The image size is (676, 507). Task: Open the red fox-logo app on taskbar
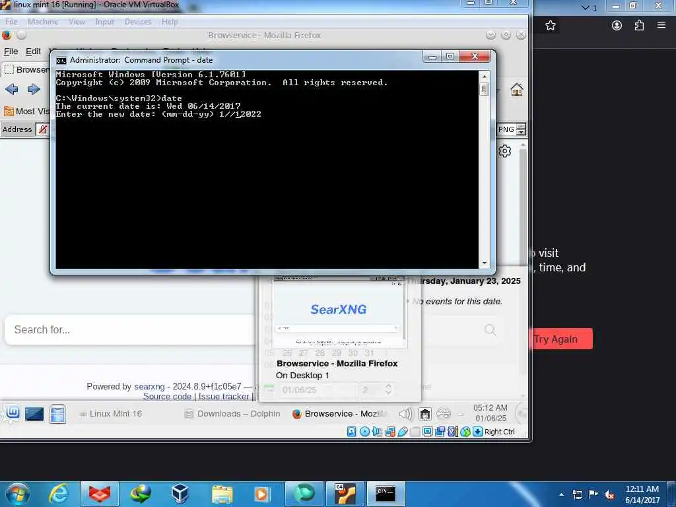pyautogui.click(x=100, y=494)
